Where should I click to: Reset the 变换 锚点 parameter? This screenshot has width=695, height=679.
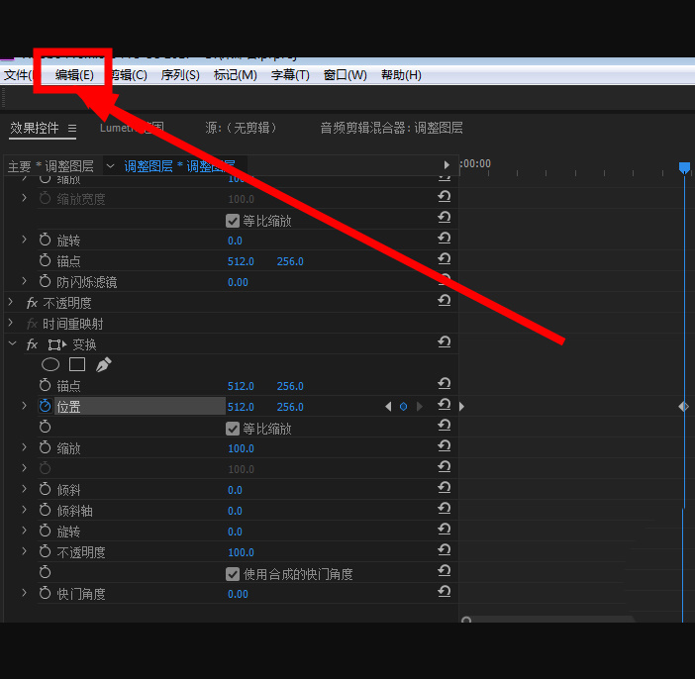[x=445, y=383]
